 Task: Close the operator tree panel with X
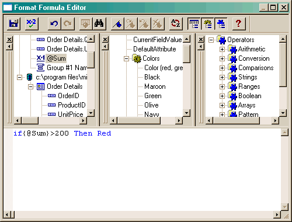click(201, 40)
